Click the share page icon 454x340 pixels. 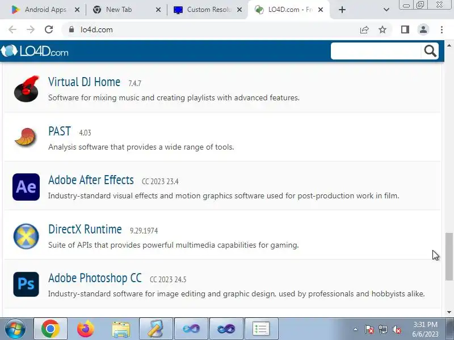[x=364, y=29]
